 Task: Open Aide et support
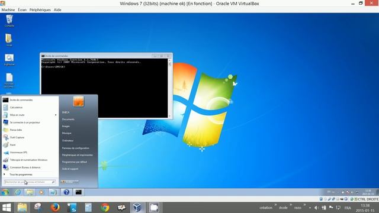[70, 169]
